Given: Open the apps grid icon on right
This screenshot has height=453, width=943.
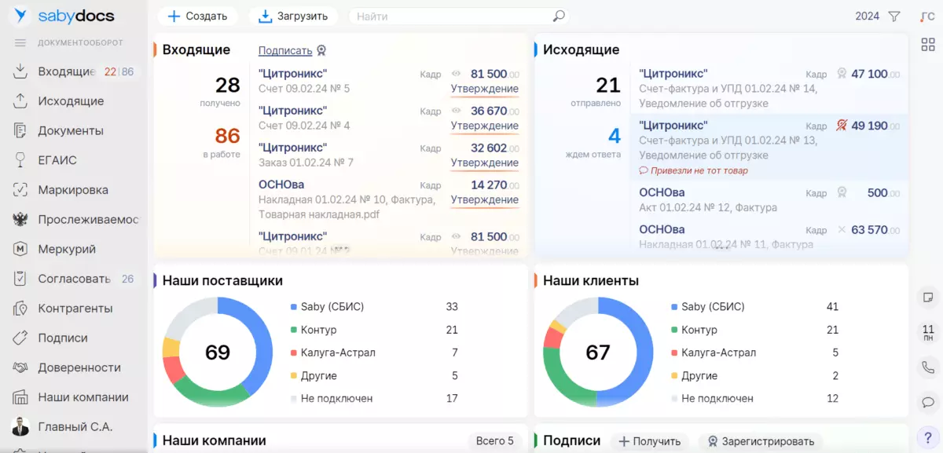Looking at the screenshot, I should click(x=927, y=45).
